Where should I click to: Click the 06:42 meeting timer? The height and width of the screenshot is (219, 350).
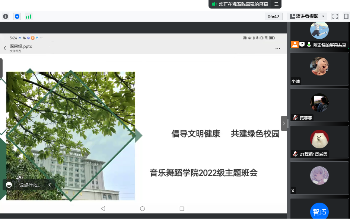coord(273,16)
